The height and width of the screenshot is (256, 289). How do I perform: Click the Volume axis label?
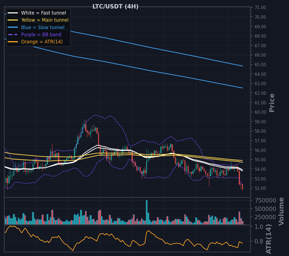pos(281,211)
